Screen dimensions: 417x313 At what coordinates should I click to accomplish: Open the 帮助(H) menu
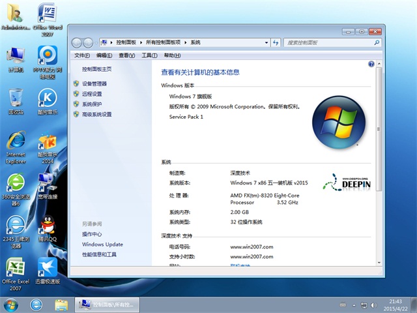tap(172, 55)
